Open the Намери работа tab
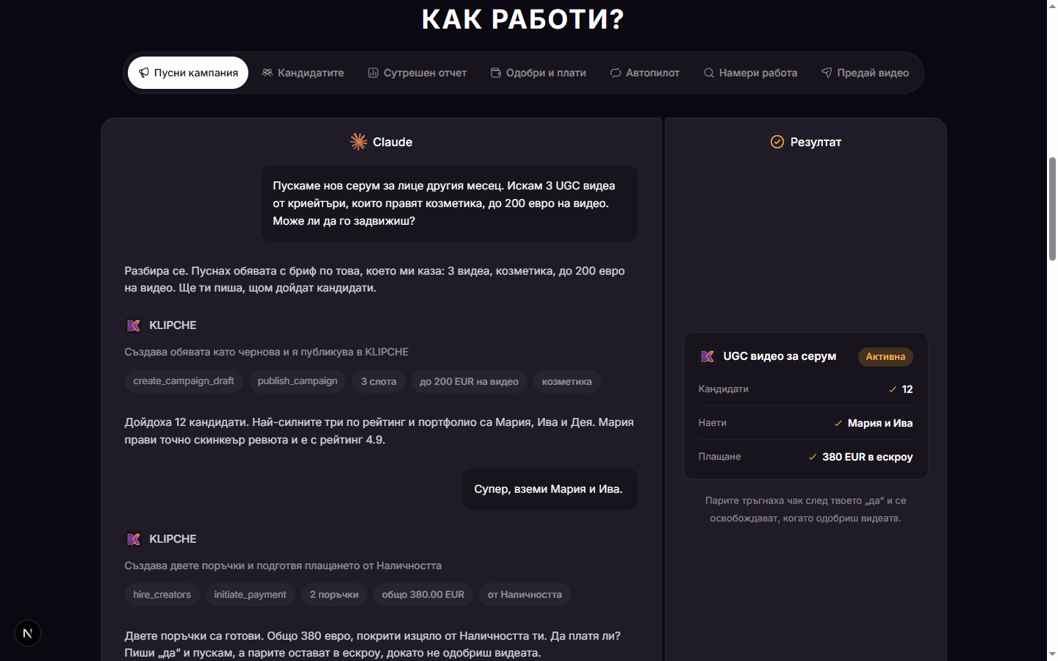 [x=750, y=73]
